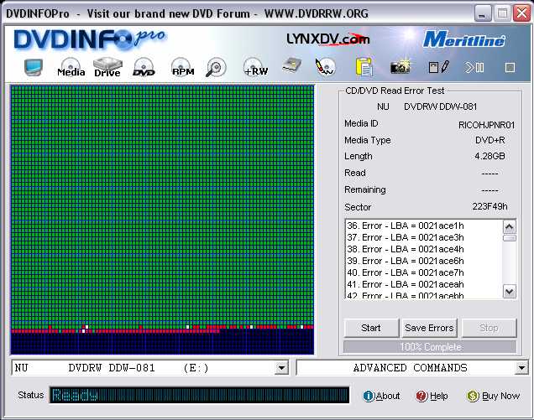Screen dimensions: 534x420
Task: Click the yellow clipboard copy icon
Action: [x=364, y=67]
